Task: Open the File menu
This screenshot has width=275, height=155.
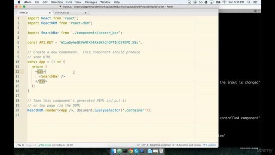Action: pos(37,2)
